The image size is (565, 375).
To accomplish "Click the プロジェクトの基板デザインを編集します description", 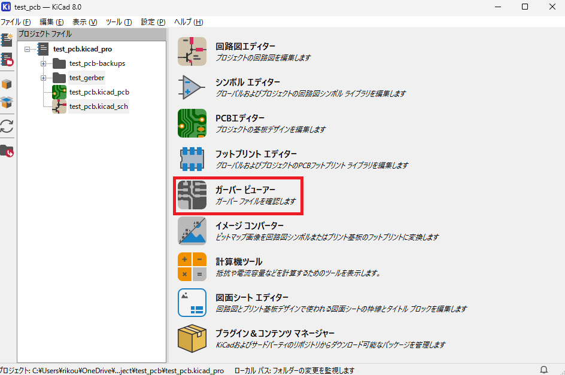I will pos(271,129).
